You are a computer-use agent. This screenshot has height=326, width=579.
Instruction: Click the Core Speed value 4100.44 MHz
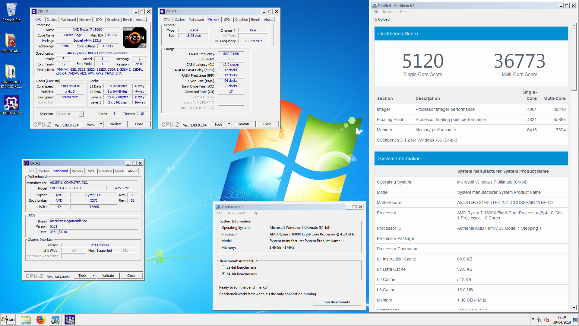(70, 86)
